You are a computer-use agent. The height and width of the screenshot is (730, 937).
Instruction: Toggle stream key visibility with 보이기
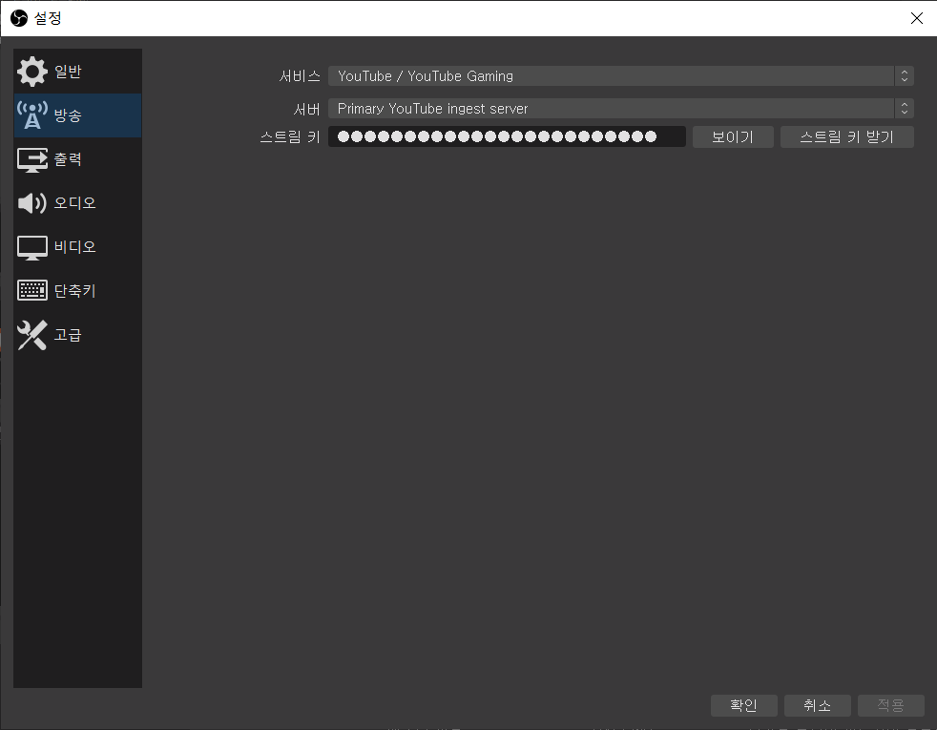pos(732,137)
